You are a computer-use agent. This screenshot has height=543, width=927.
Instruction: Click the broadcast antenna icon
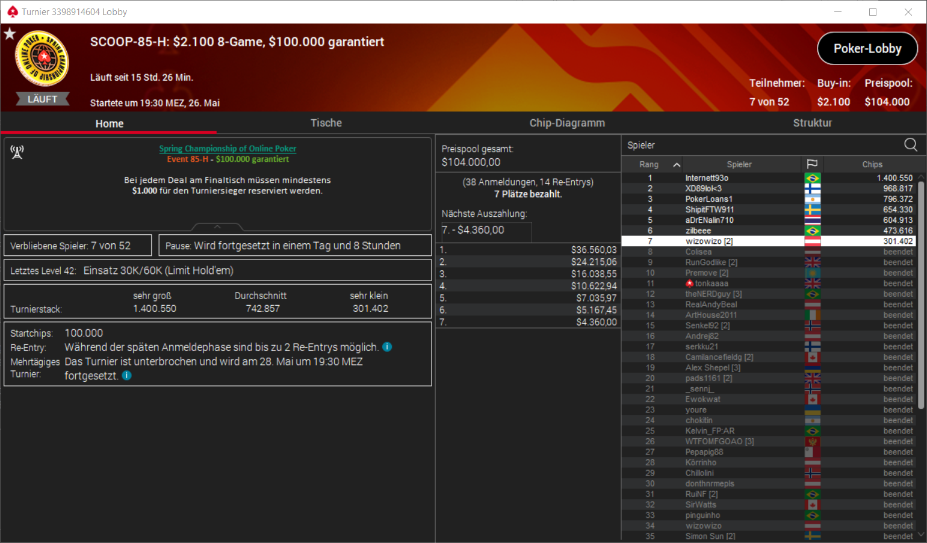tap(17, 152)
